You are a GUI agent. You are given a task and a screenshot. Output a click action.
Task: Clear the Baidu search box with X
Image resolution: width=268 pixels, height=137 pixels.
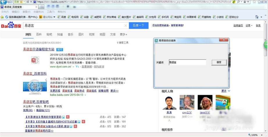click(126, 26)
